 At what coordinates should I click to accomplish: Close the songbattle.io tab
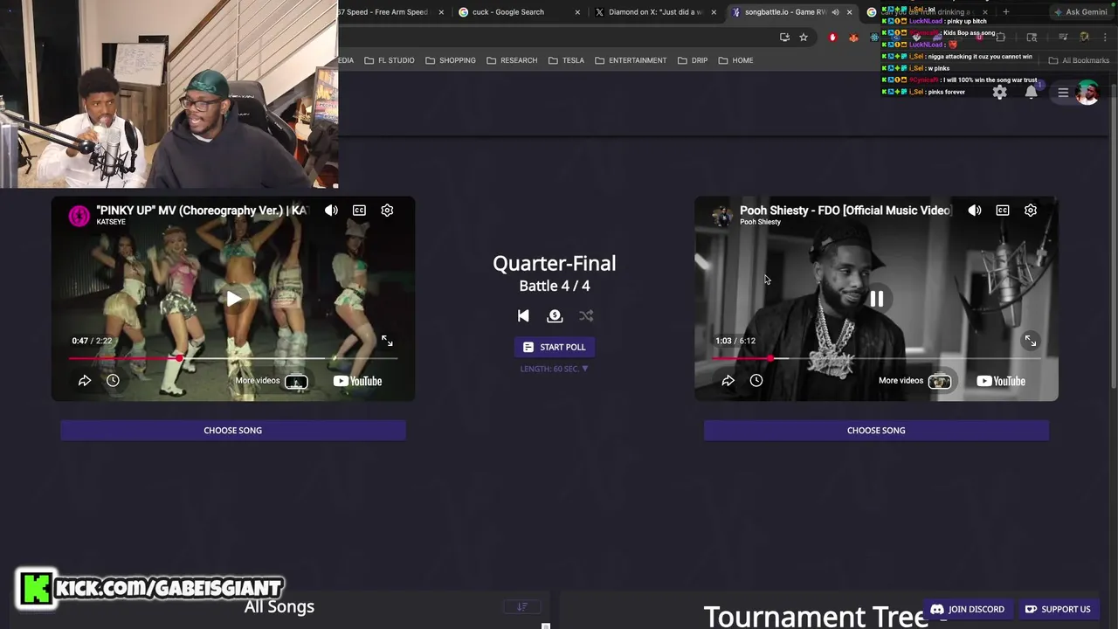point(849,12)
